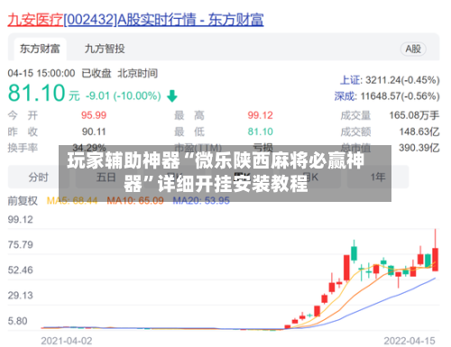This screenshot has width=451, height=347.
Task: Click the 5.80 y-axis label
Action: [17, 321]
